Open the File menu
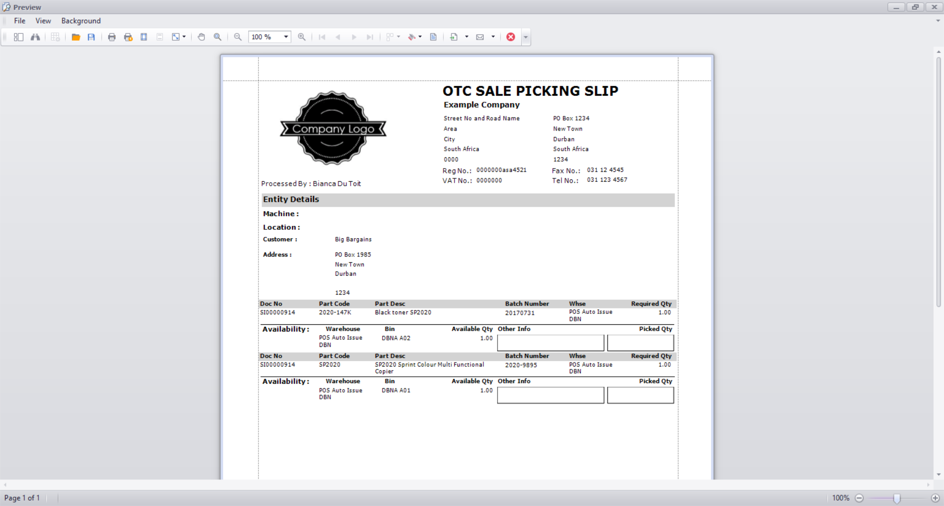 point(20,21)
